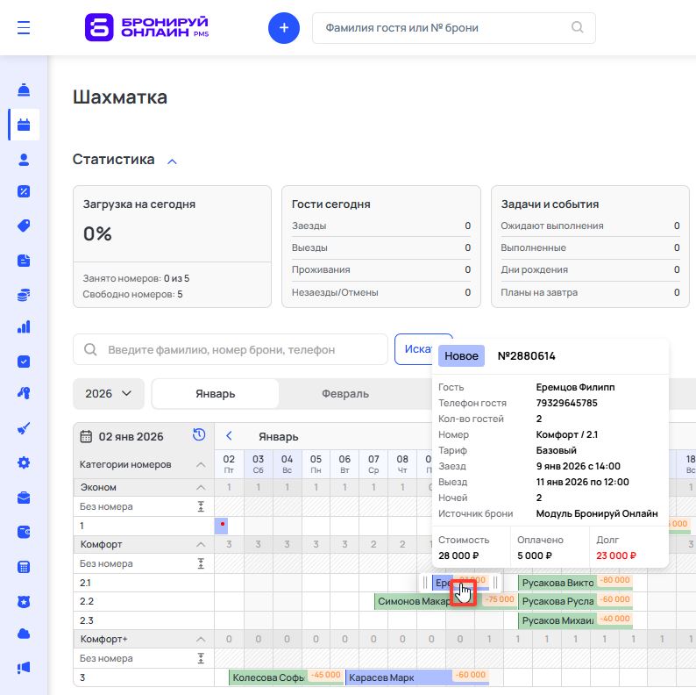
Task: Collapse the Комфорт+ room category
Action: coord(200,639)
